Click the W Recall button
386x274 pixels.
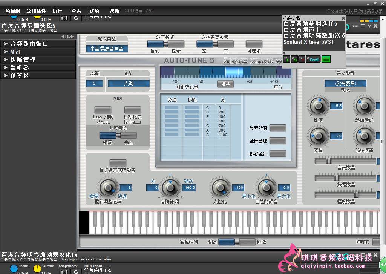[x=313, y=59]
